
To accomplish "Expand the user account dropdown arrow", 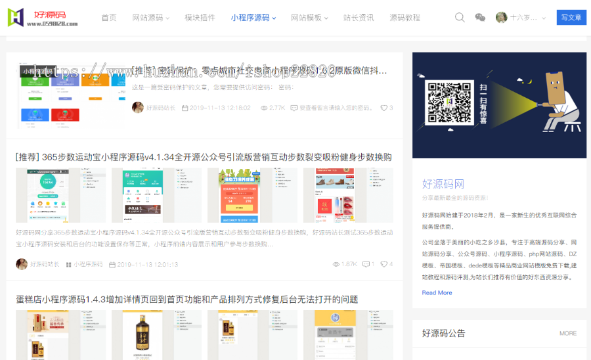I will [544, 18].
